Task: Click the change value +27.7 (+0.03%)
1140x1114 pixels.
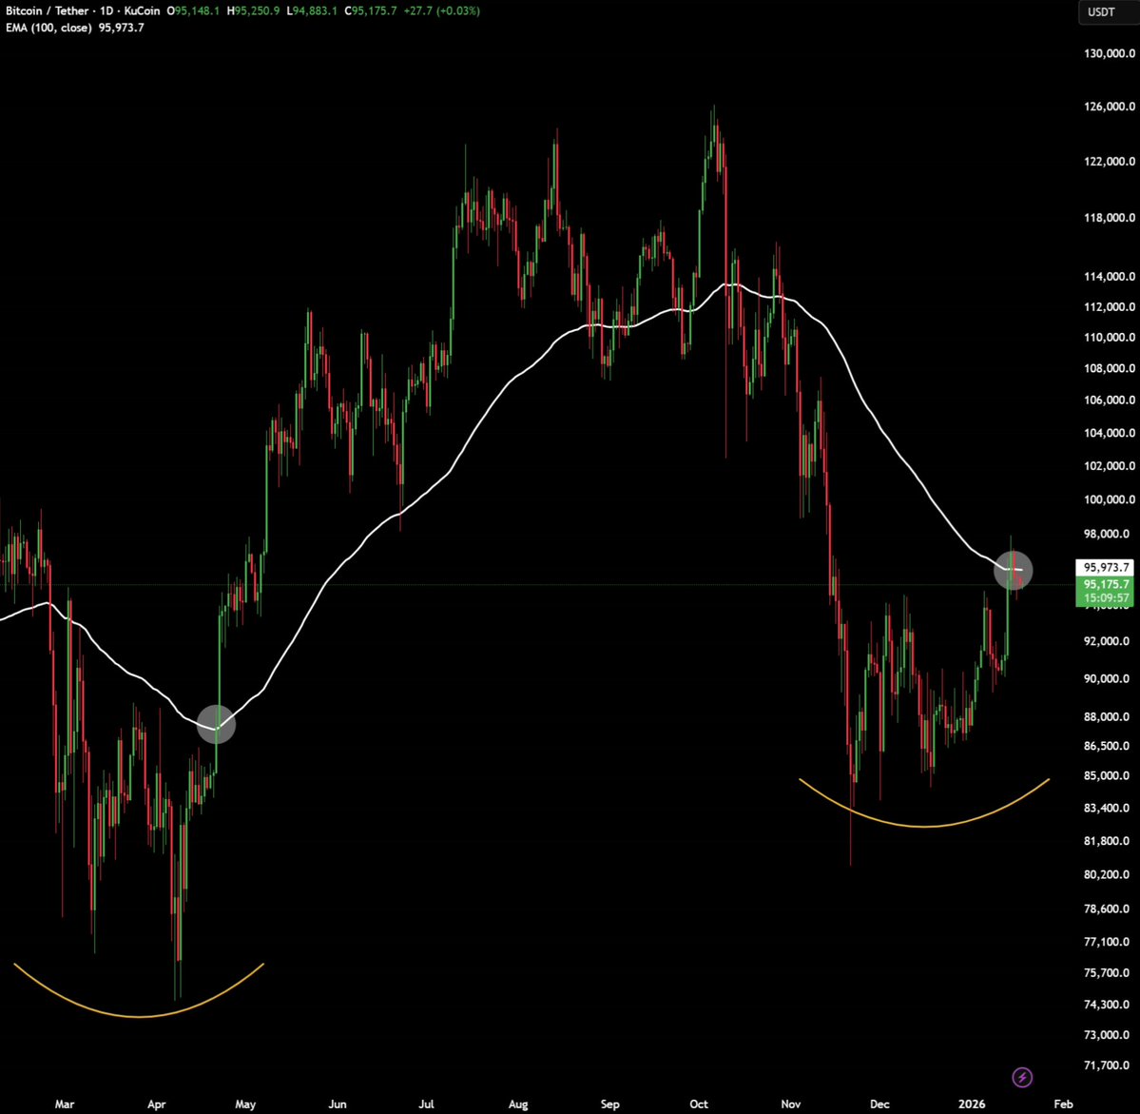Action: [x=442, y=10]
